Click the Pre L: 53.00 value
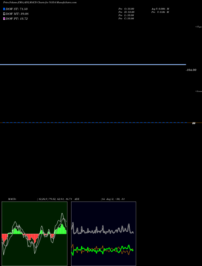The image size is (202, 266). (126, 15)
